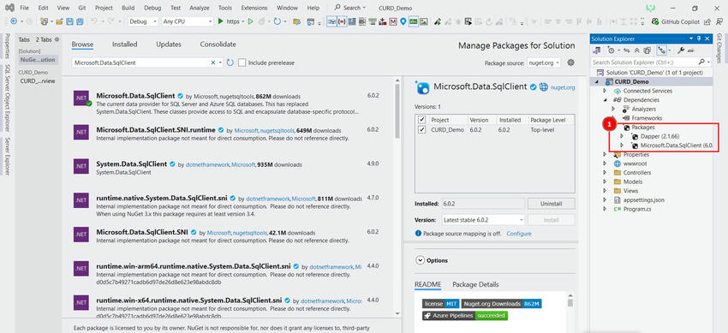Image resolution: width=728 pixels, height=333 pixels.
Task: Click Collapse All in Solution Explorer toolbar
Action: pos(637,51)
